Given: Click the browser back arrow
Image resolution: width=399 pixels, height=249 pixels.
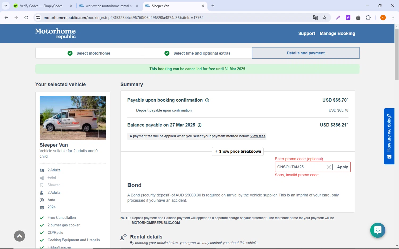Looking at the screenshot, I should (x=6, y=18).
